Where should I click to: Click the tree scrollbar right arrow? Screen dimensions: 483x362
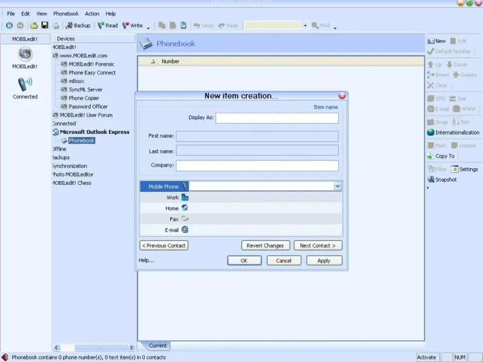pyautogui.click(x=132, y=348)
